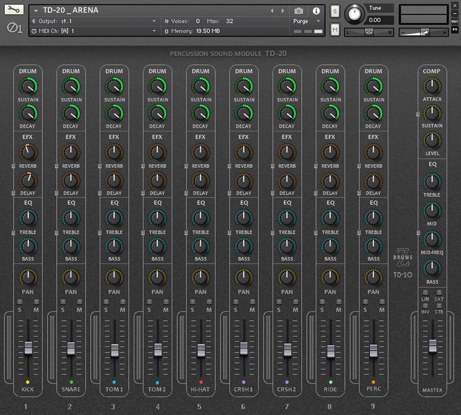Solo the instrument with the S button
Screen dimensions: 461x415
coord(335,12)
